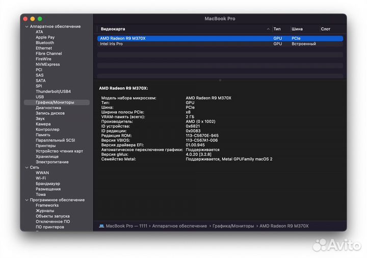Collapse the Программное обеспечение section

[27, 200]
